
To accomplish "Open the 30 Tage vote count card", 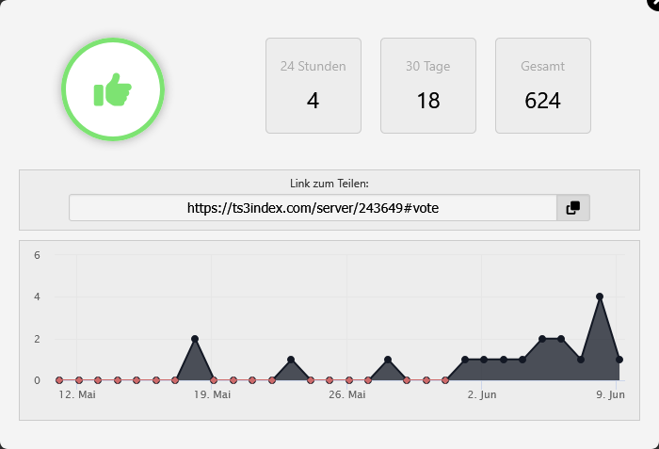I will (428, 86).
